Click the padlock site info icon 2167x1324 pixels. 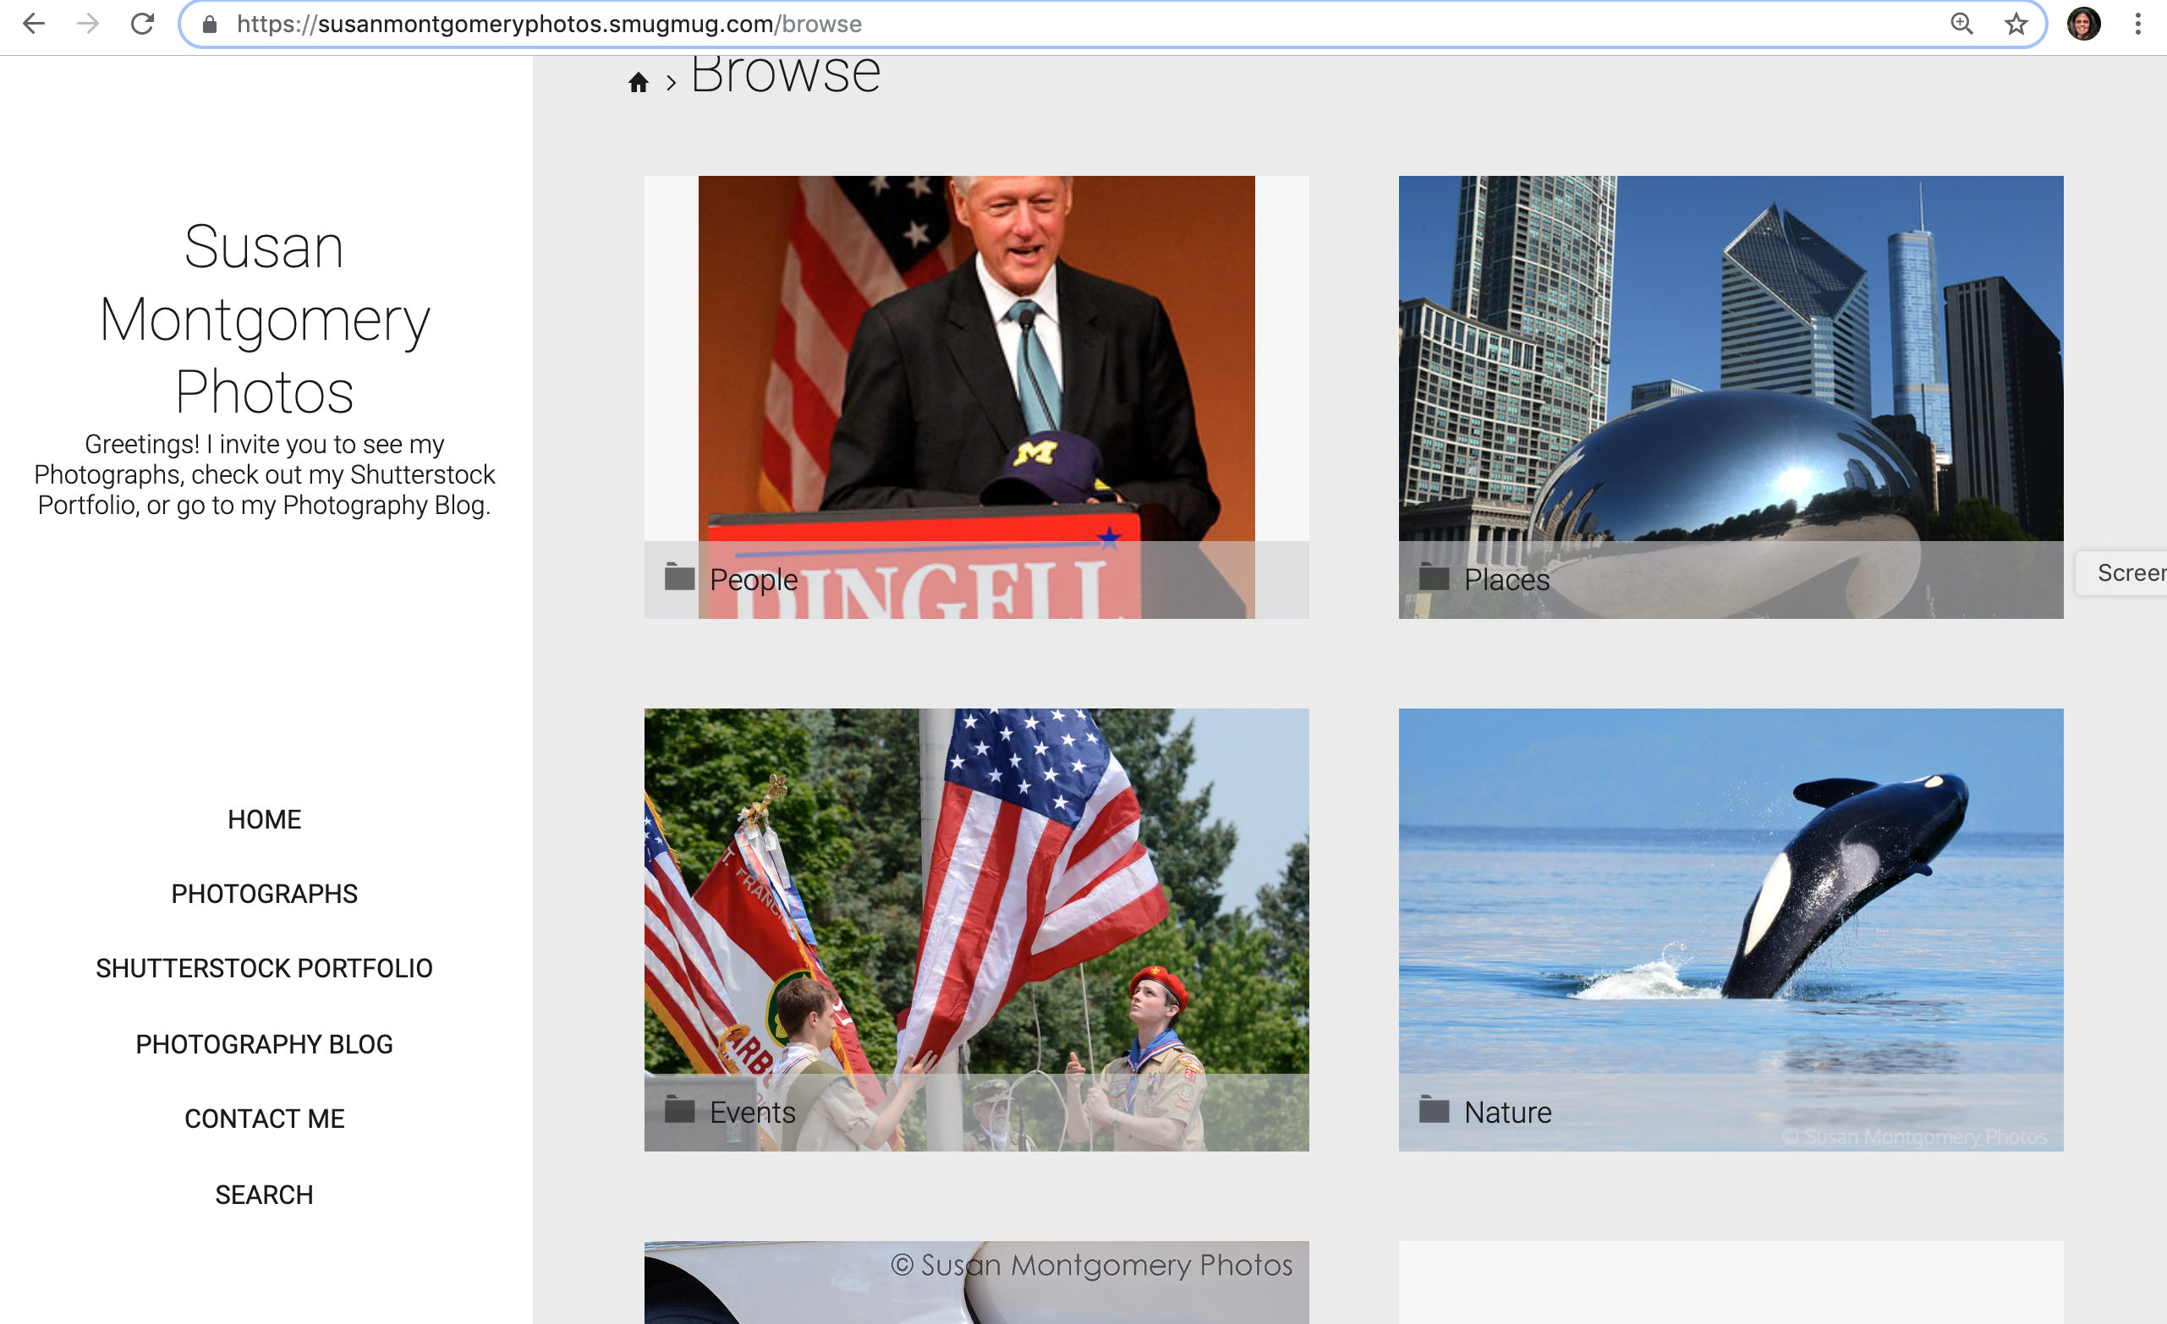point(209,24)
